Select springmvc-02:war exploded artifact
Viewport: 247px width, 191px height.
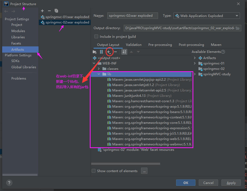pos(65,22)
